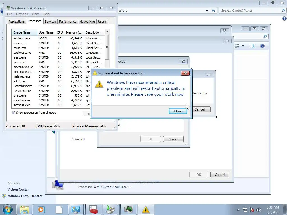Open the address bar history dropdown
Screen dimensions: 287x215
[207, 11]
